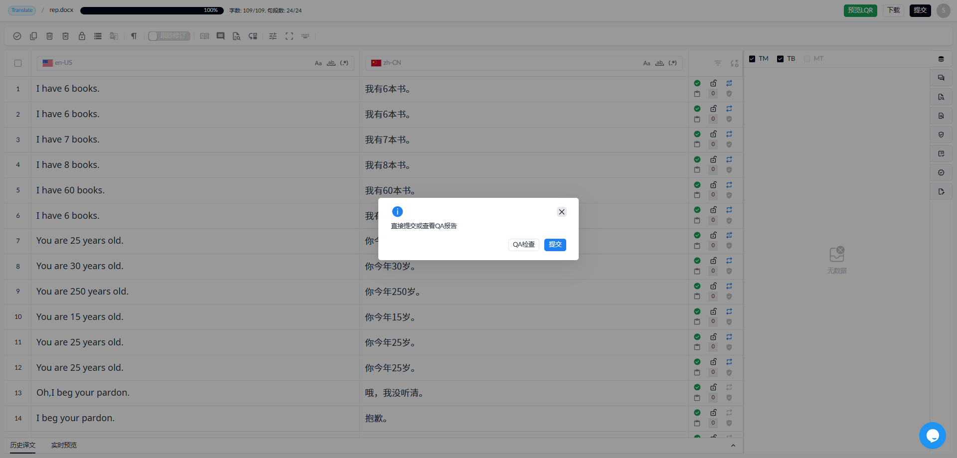
Task: Close the submit confirmation dialog
Action: tap(562, 212)
